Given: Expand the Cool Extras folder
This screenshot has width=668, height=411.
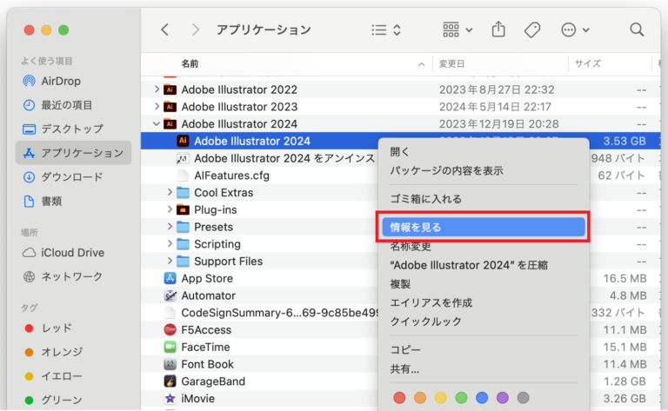Looking at the screenshot, I should pos(169,192).
